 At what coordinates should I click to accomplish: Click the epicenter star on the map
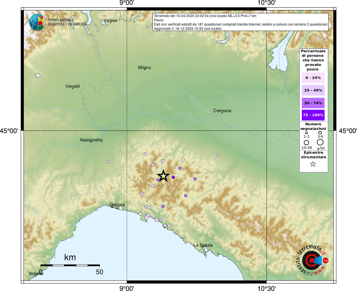(x=163, y=176)
